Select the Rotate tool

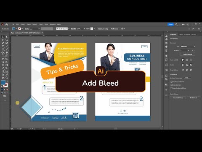tap(3, 56)
